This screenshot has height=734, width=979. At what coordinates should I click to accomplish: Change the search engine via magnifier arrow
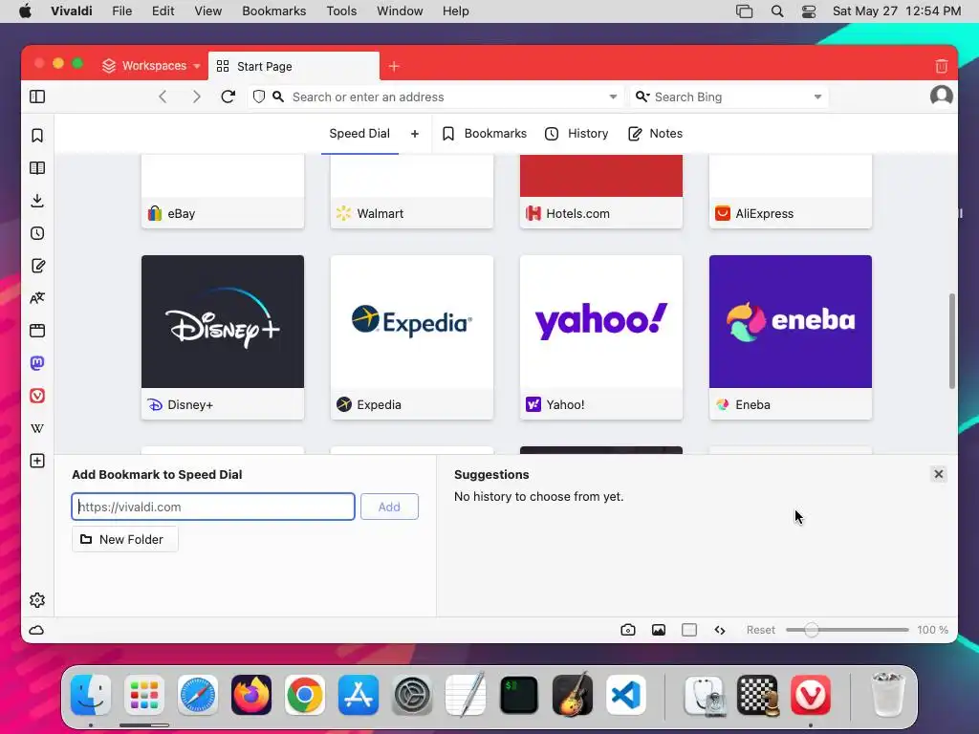coord(642,97)
